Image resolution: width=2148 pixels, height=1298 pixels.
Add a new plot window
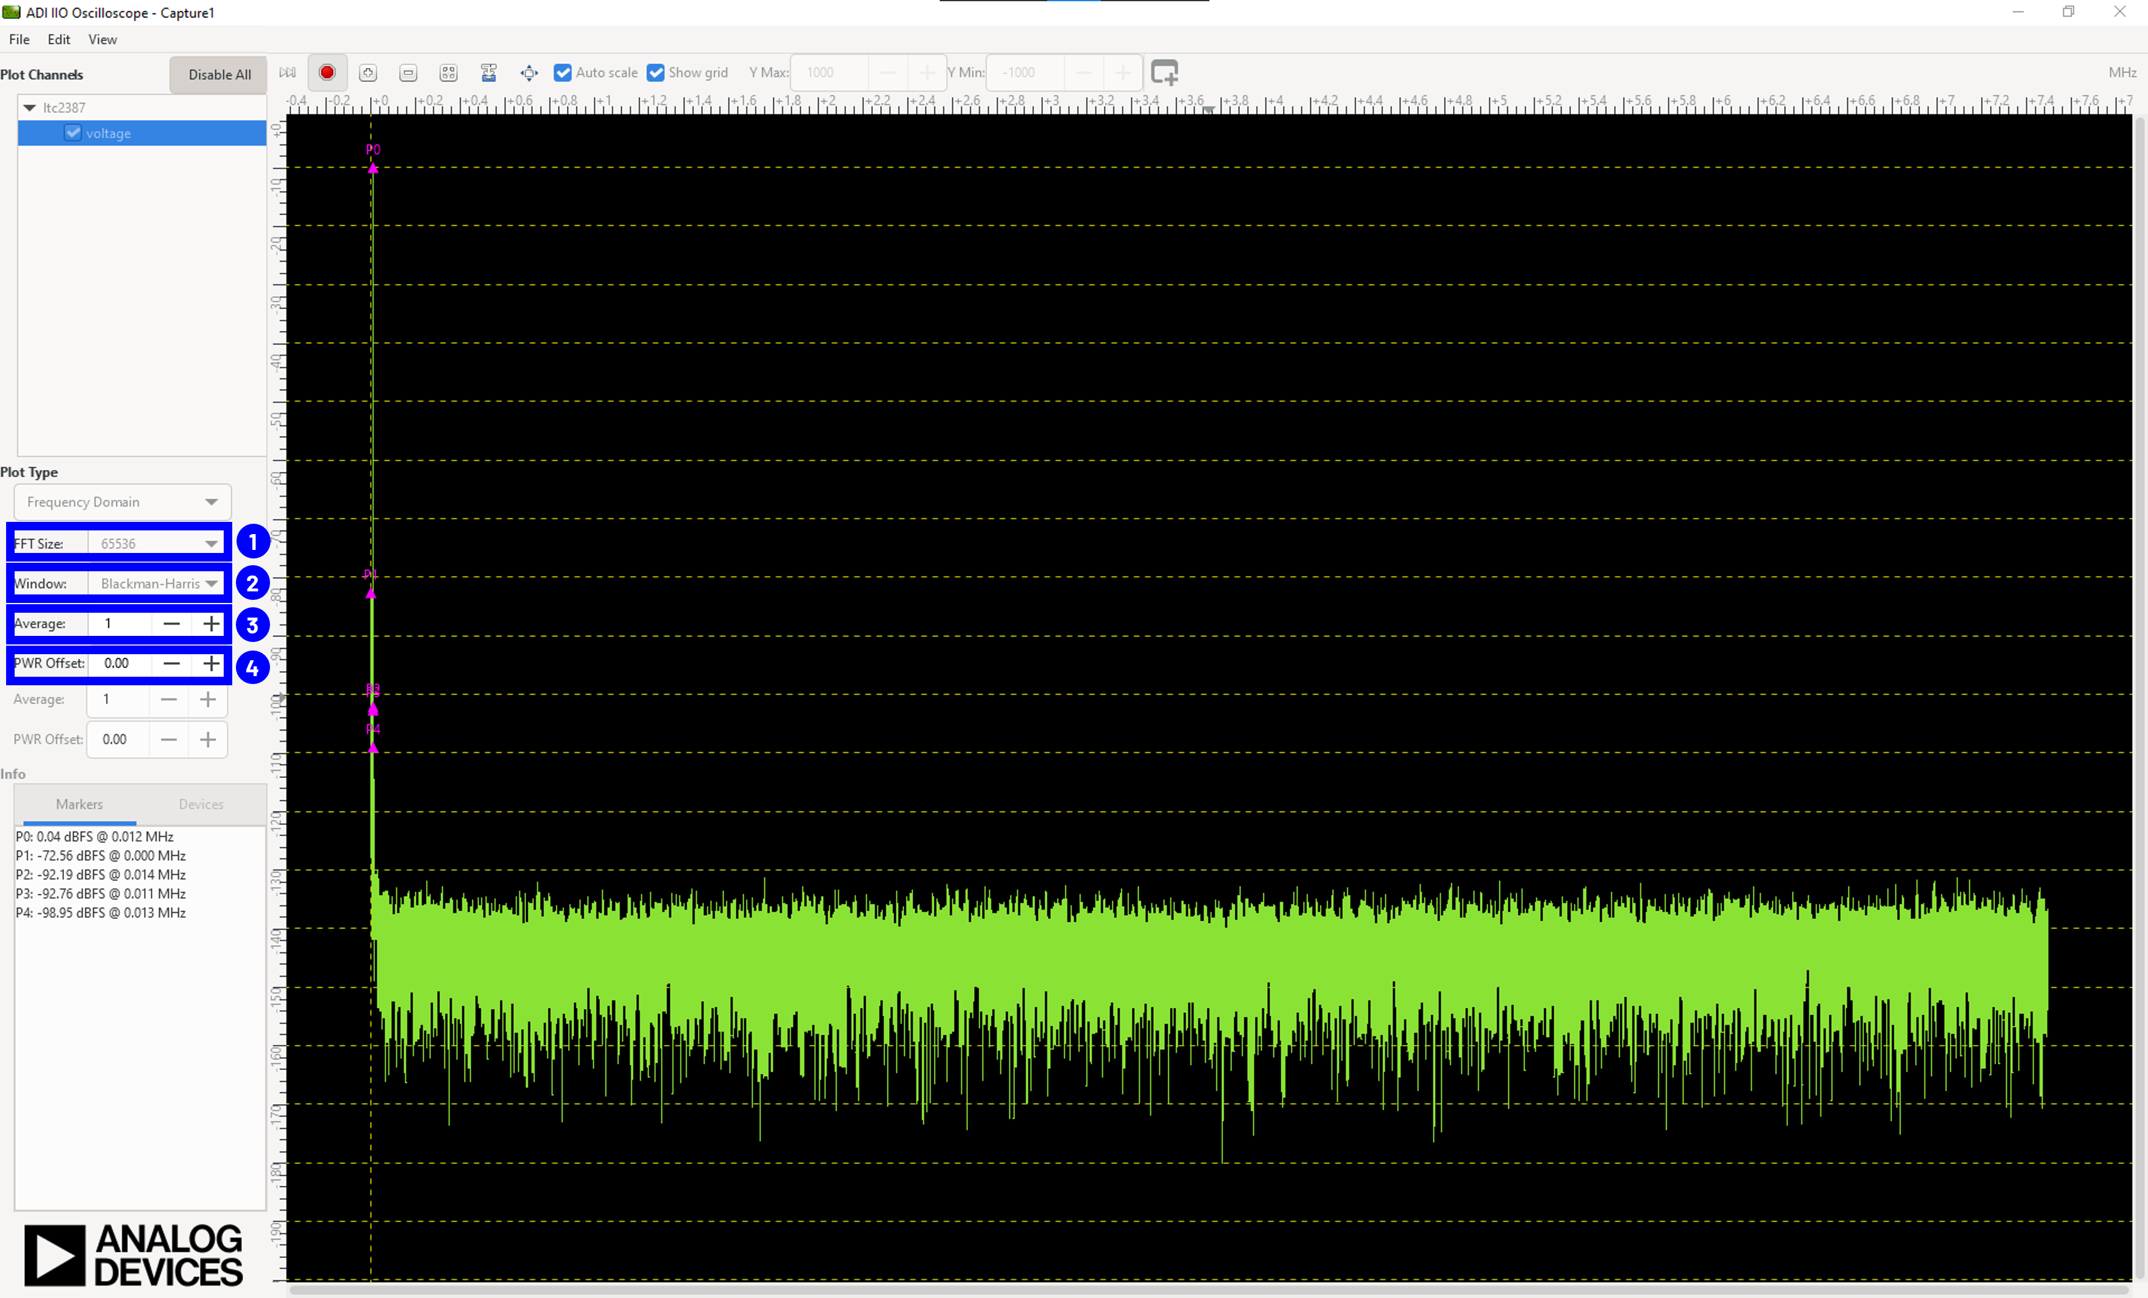(1165, 73)
